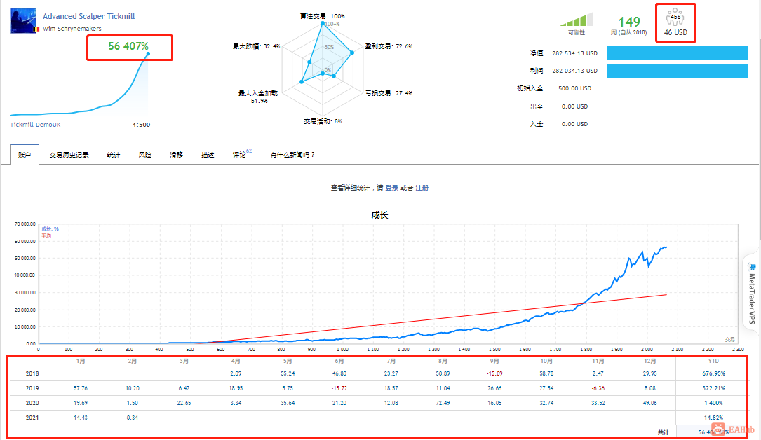Click the February 2021 value 0.34
The height and width of the screenshot is (440, 761).
point(133,417)
